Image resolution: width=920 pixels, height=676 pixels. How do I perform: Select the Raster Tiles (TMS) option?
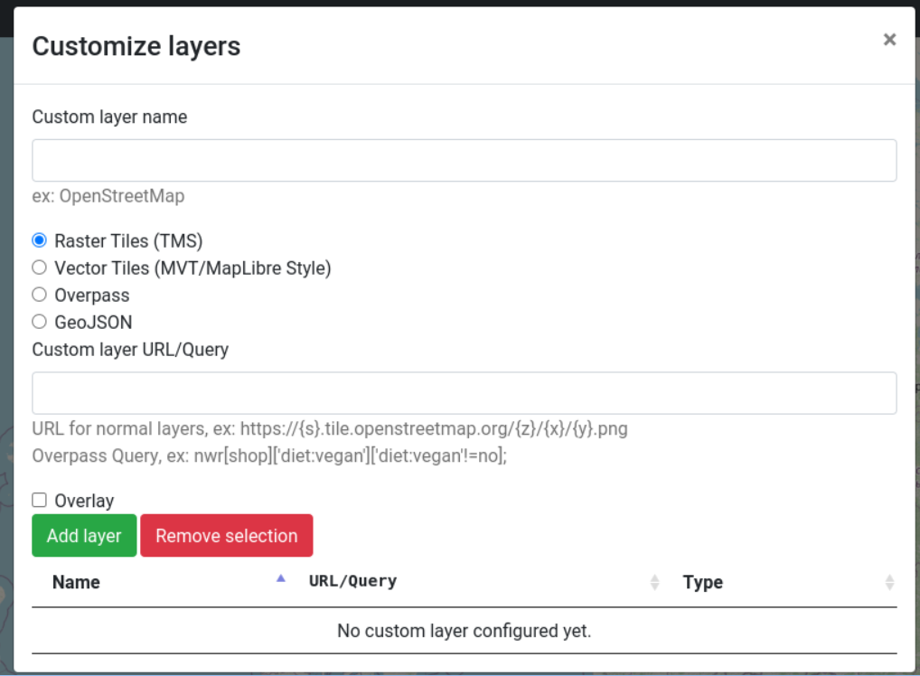[x=39, y=239]
